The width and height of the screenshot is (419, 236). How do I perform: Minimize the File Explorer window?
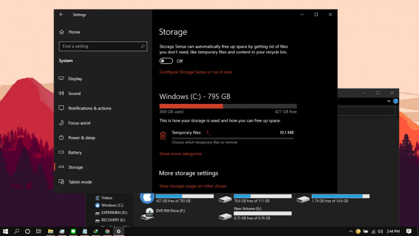coord(364,93)
